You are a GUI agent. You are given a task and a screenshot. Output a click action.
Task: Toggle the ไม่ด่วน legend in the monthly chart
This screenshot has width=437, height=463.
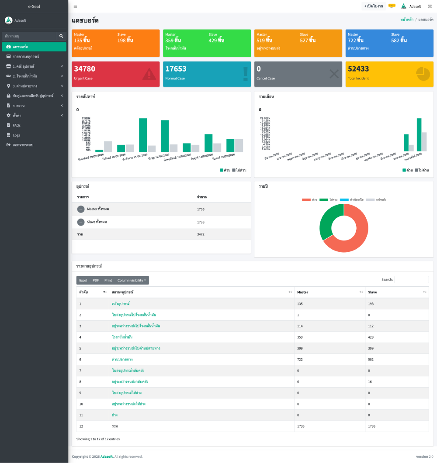[x=422, y=170]
